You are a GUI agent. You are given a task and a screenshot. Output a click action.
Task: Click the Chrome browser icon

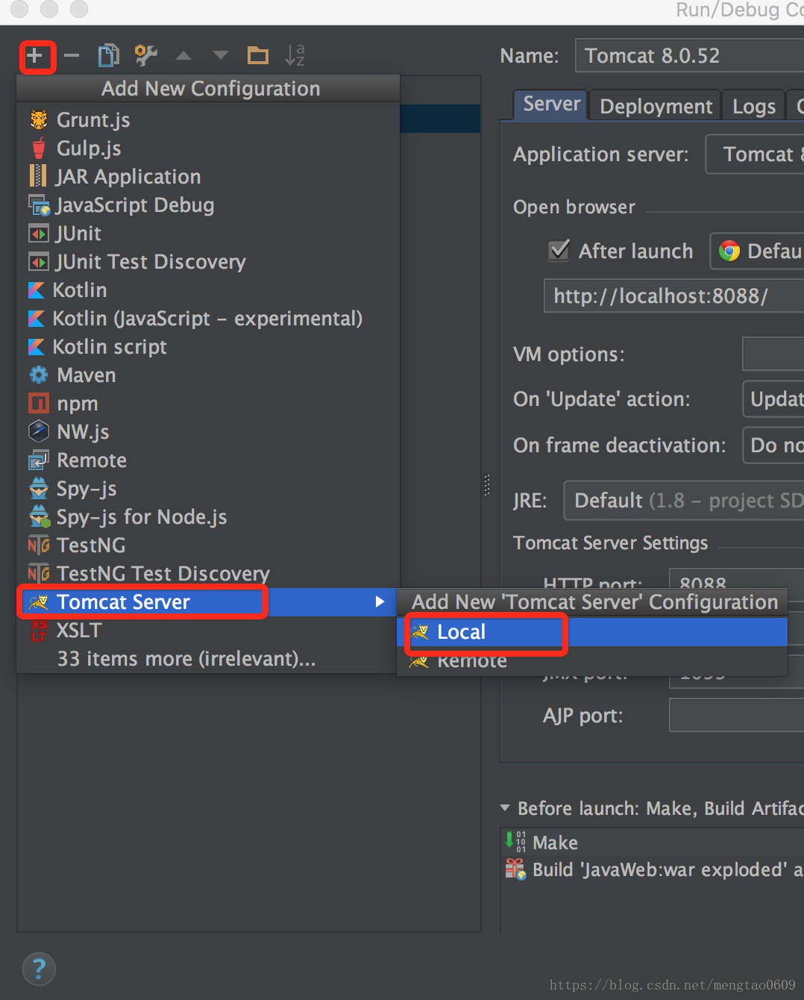[x=729, y=251]
